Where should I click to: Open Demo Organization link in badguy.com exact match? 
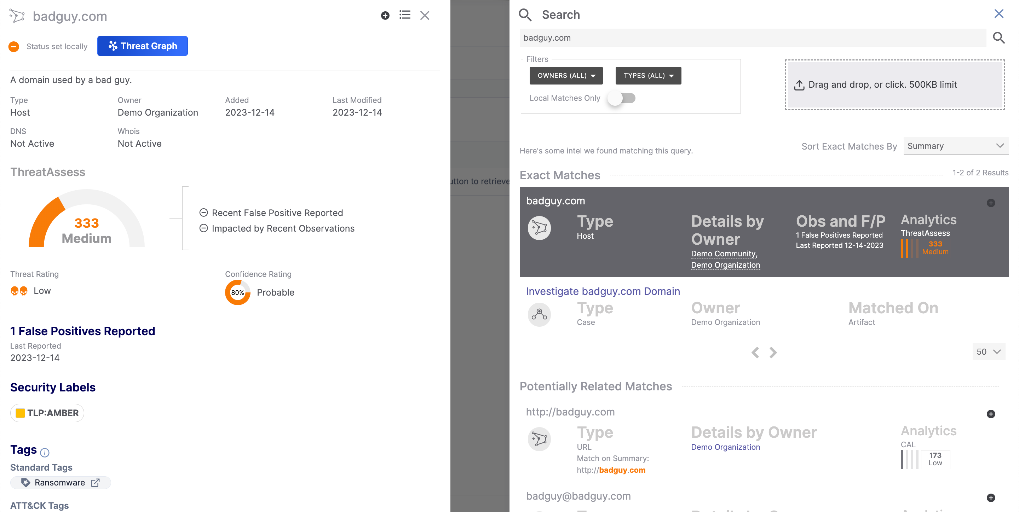click(x=725, y=265)
